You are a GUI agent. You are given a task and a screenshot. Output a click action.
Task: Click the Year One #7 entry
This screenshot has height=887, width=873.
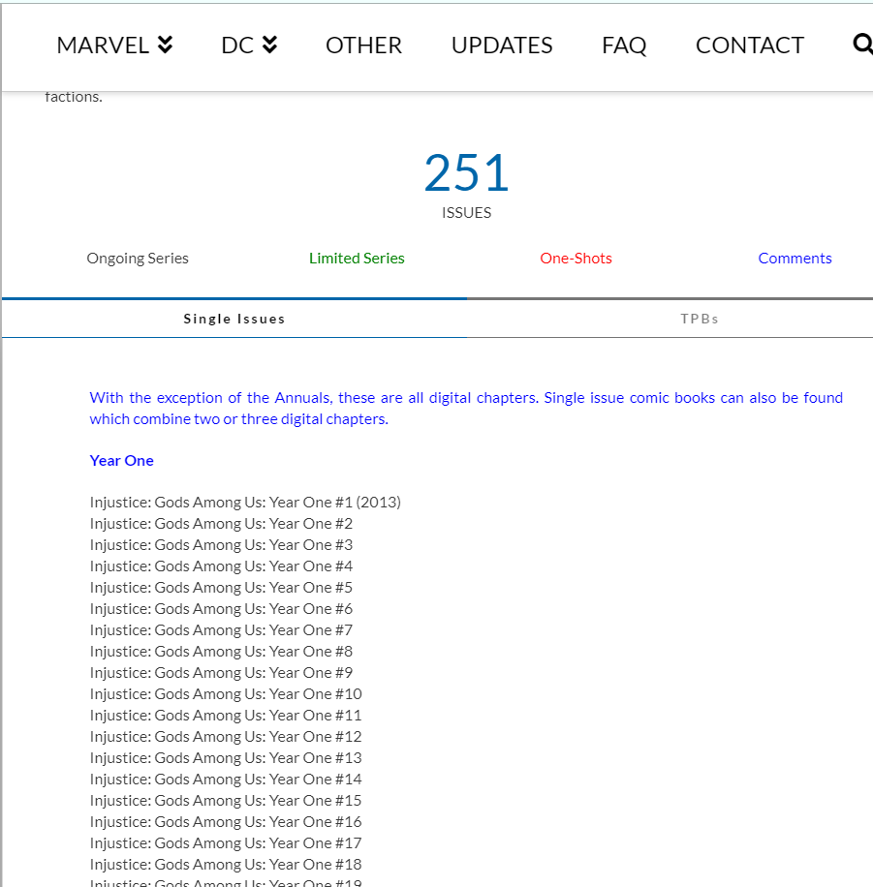click(x=221, y=630)
